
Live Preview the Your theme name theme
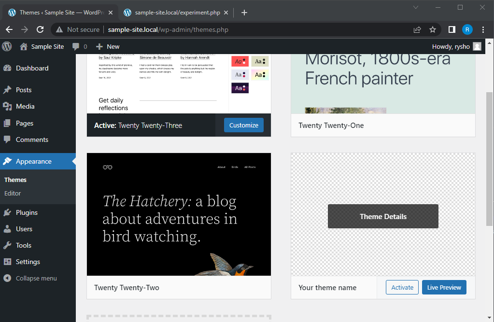(x=444, y=287)
